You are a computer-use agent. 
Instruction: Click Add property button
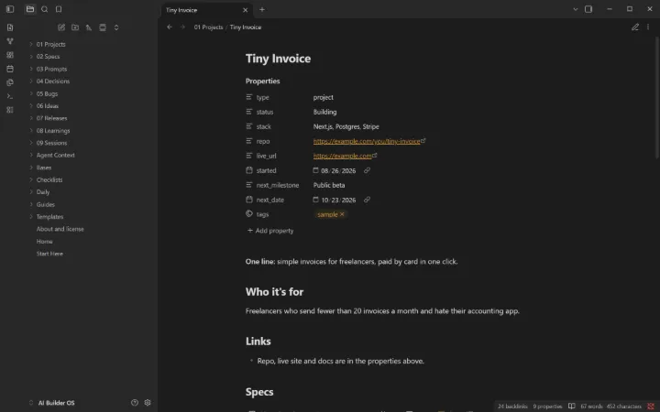[x=270, y=231]
